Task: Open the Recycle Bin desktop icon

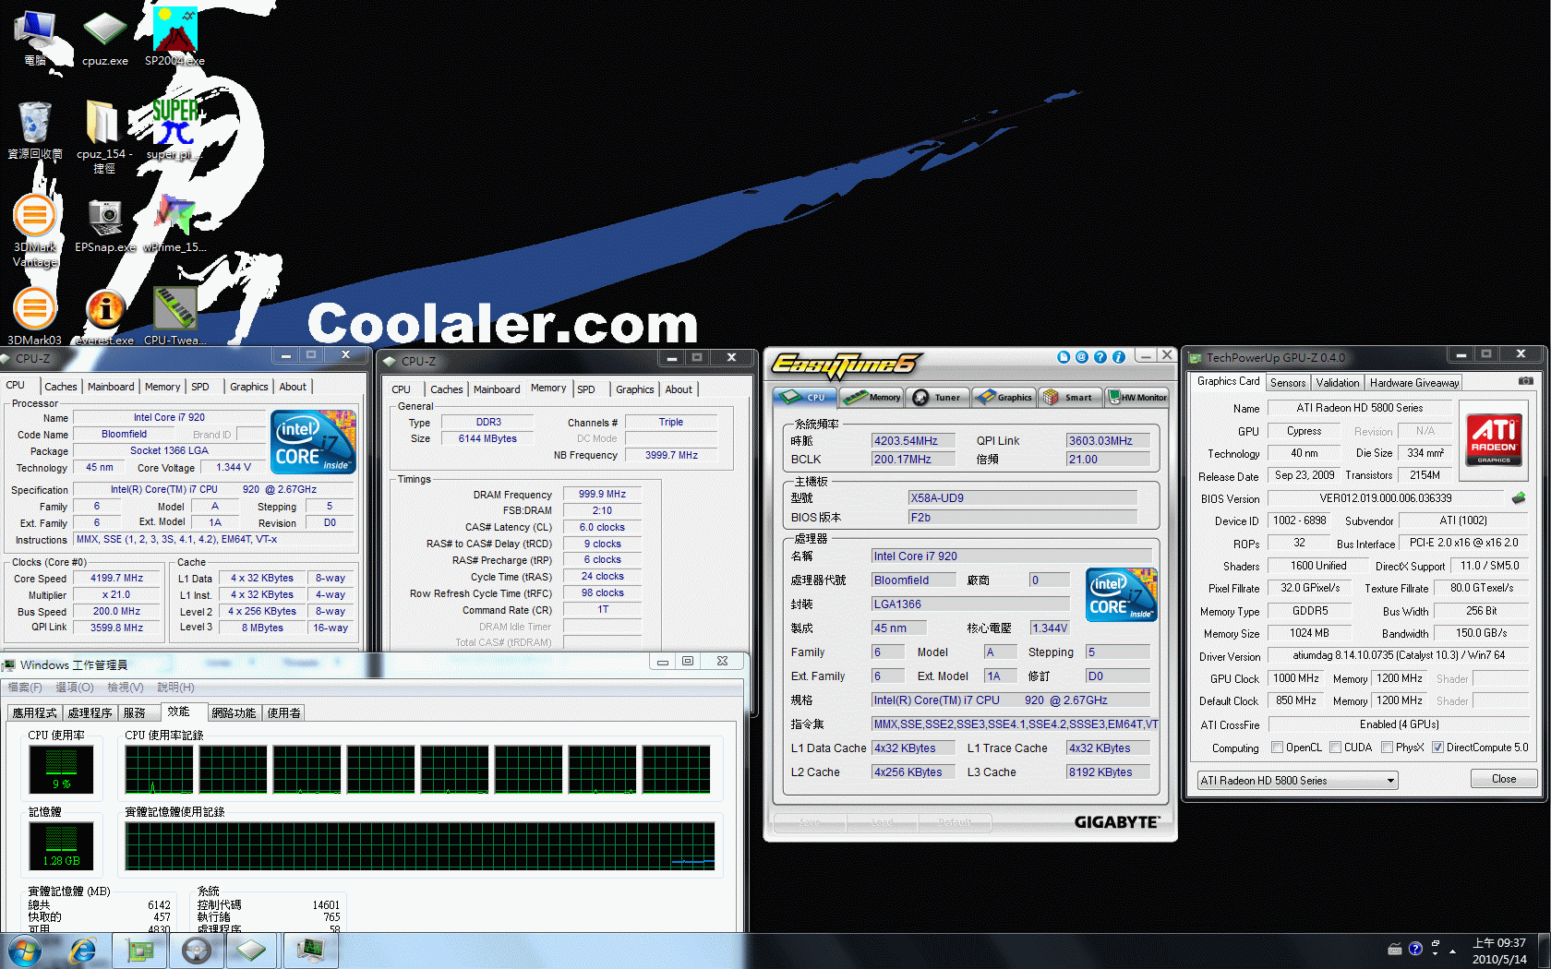Action: tap(35, 130)
